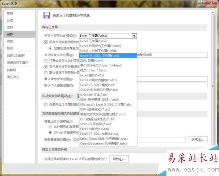Click info icon beside Excel 中可以查看的颜色
The height and width of the screenshot is (176, 219).
coord(106,159)
